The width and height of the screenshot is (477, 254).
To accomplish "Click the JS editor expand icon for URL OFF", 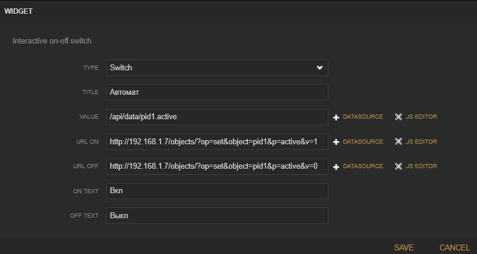I will (x=398, y=166).
